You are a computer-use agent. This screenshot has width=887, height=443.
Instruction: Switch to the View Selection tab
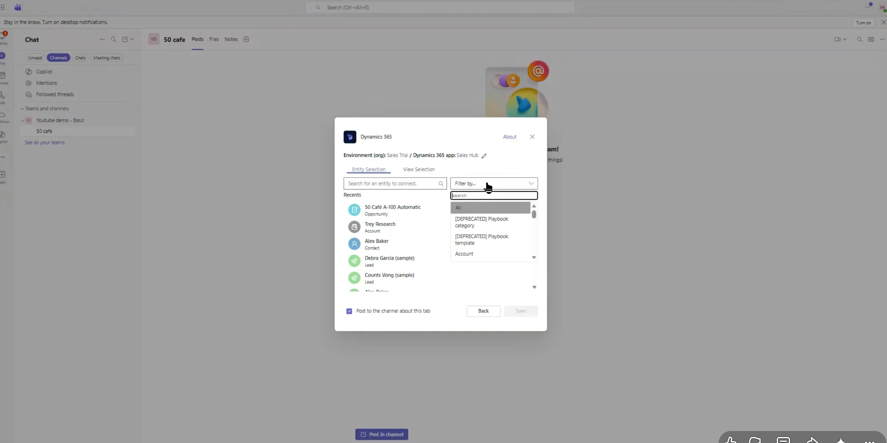[x=419, y=169]
